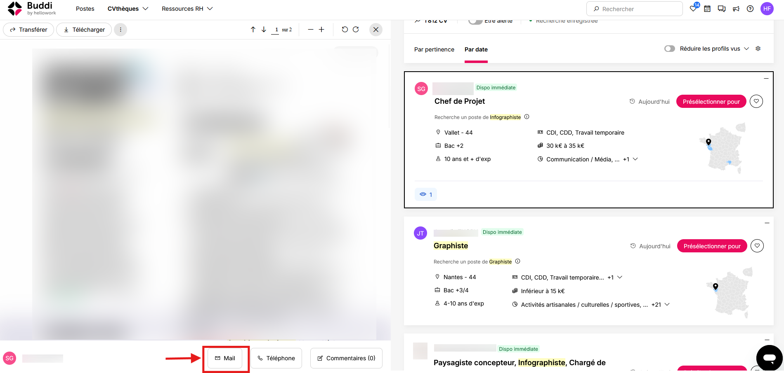Viewport: 784px width, 373px height.
Task: Click the Rechercher search field
Action: pos(635,9)
